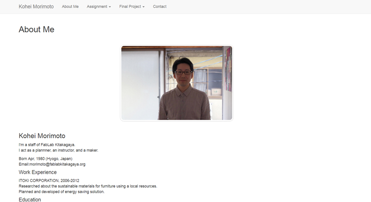
Task: Click the morimoto@fablabkitakagaya.org email address
Action: 58,164
